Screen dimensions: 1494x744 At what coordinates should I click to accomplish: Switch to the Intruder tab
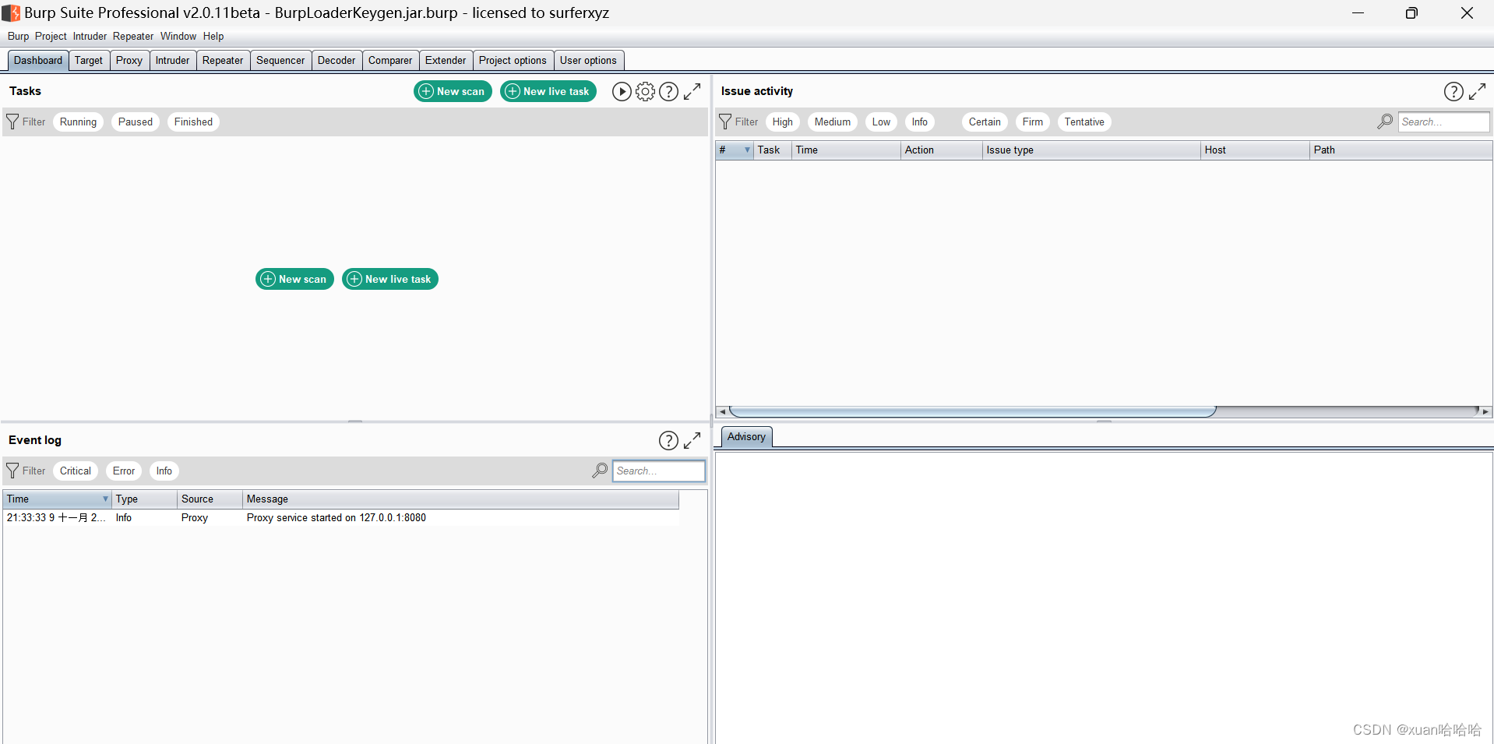(x=172, y=61)
